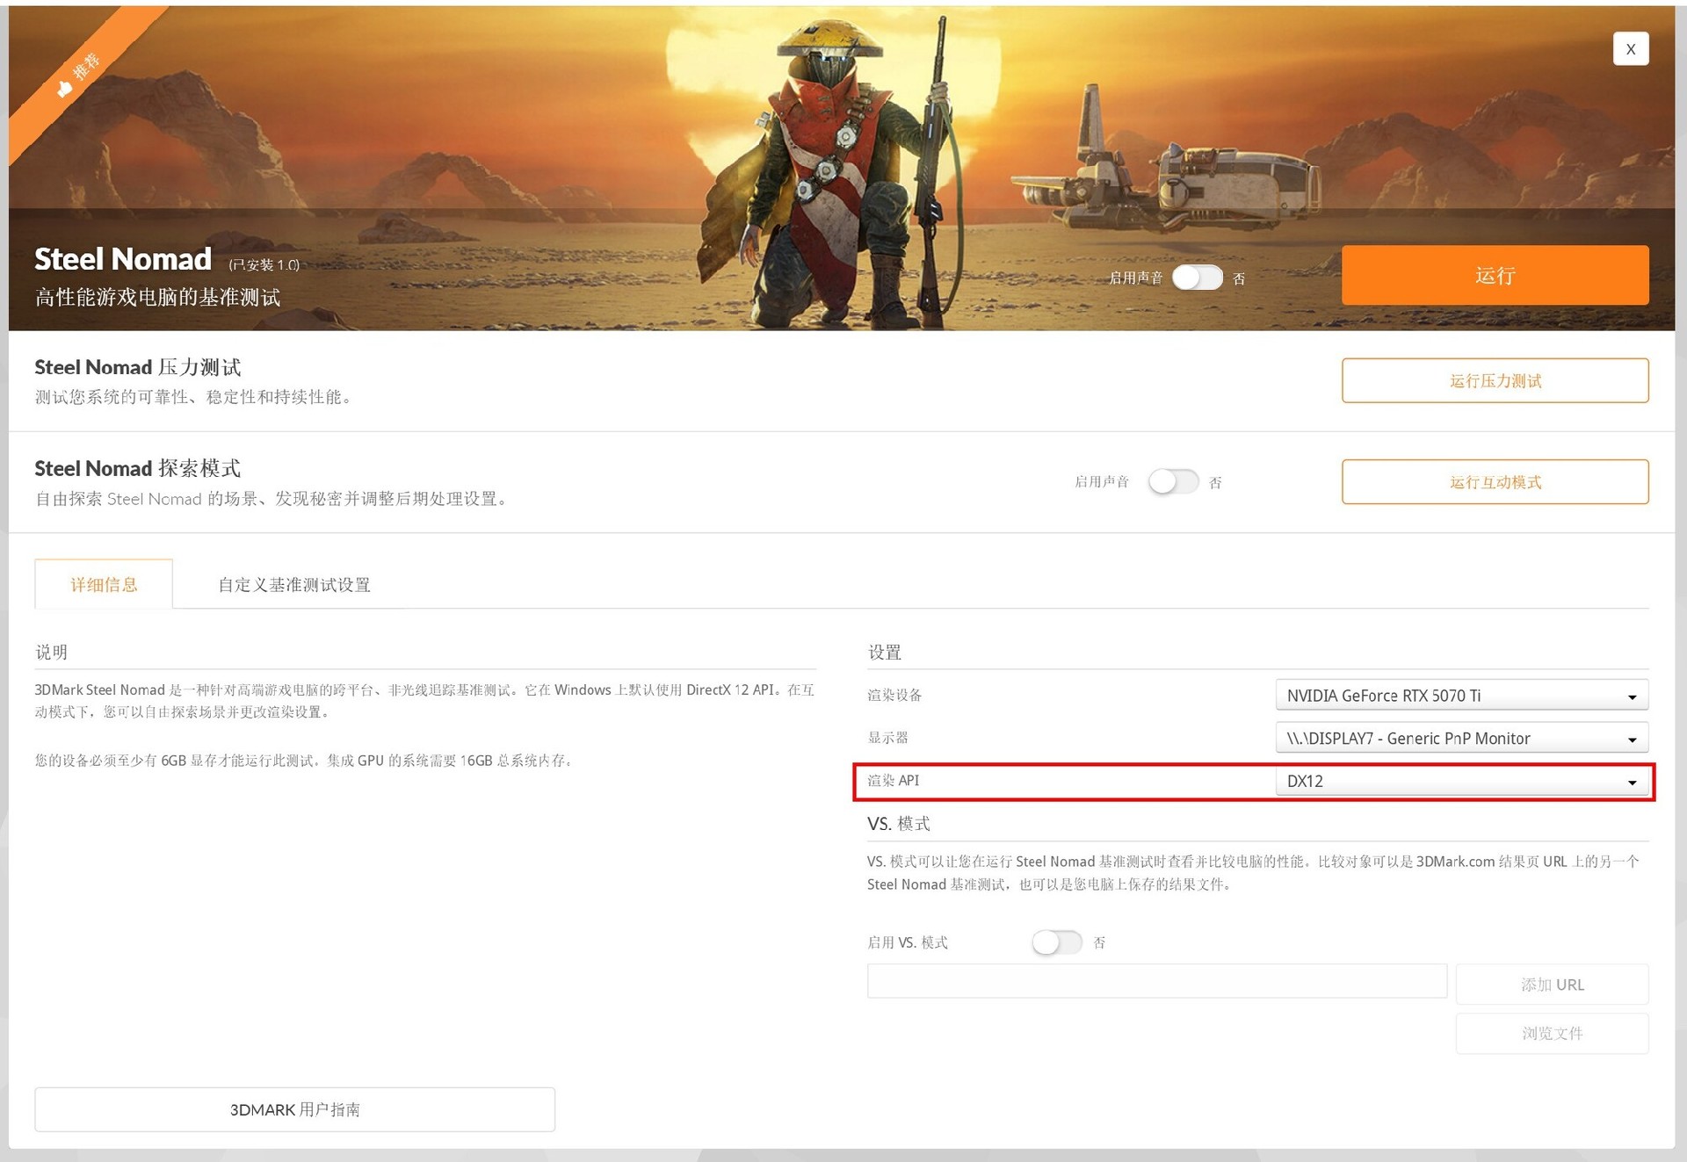Open the 3DMARK 用户指南 guide
The width and height of the screenshot is (1687, 1162).
tap(294, 1109)
